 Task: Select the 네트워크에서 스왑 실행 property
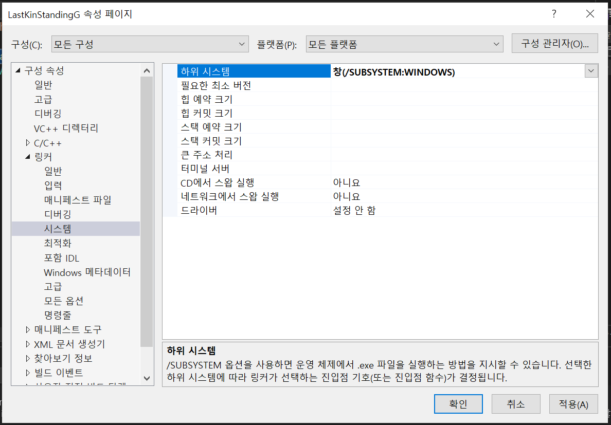[x=254, y=196]
